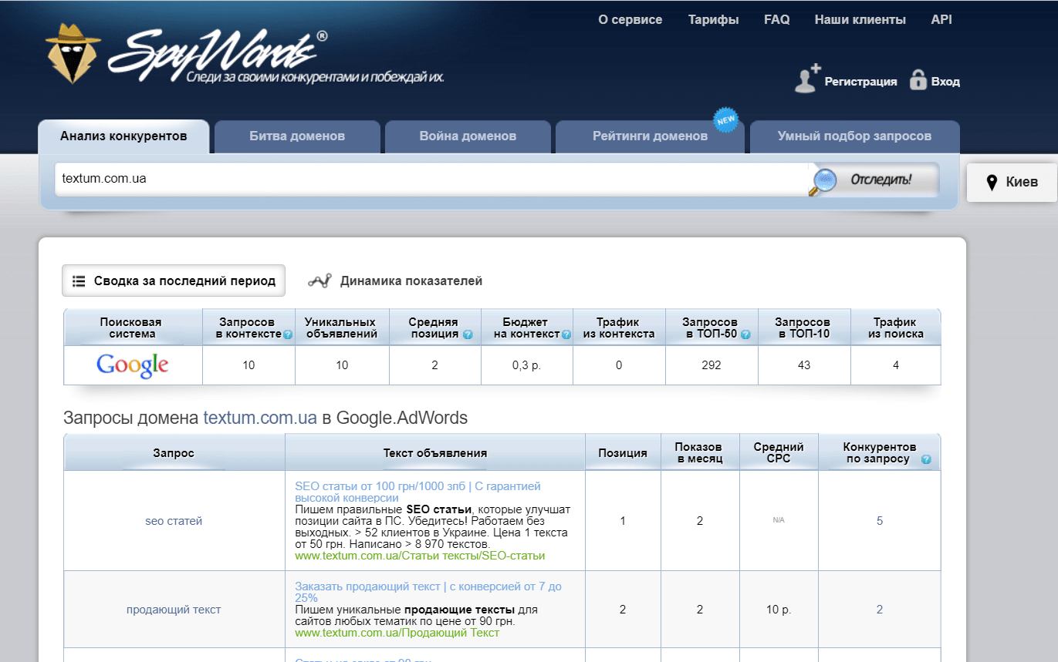1058x662 pixels.
Task: Click the Трафик из контекста column header
Action: point(619,328)
